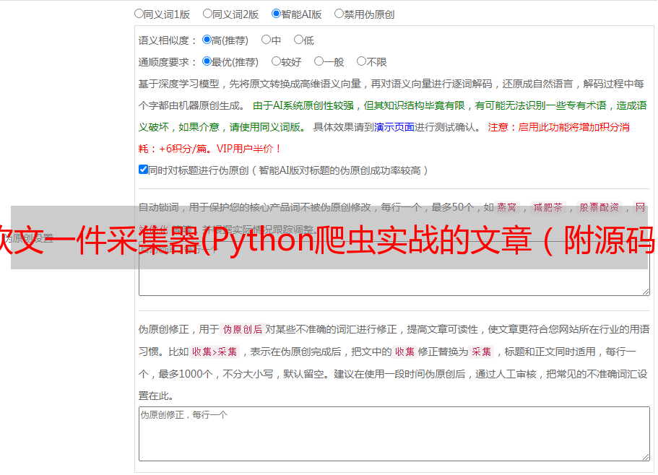
Task: Click the 燕窝 example keyword tag
Action: 506,207
